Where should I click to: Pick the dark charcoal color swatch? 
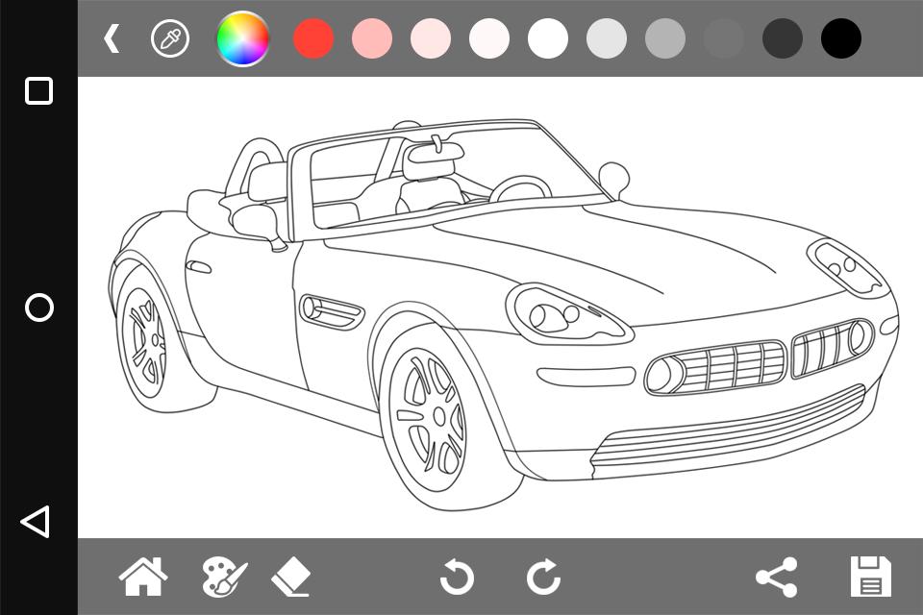tap(783, 38)
